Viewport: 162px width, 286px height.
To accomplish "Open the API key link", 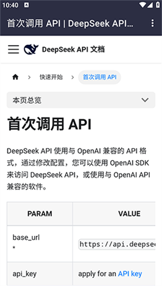I will point(130,274).
